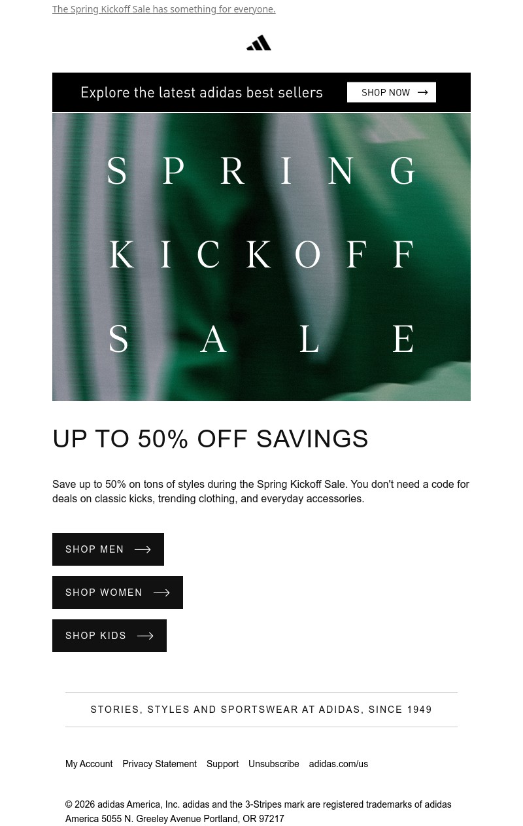The width and height of the screenshot is (523, 826).
Task: Click the adidas America copyright address text
Action: click(258, 812)
